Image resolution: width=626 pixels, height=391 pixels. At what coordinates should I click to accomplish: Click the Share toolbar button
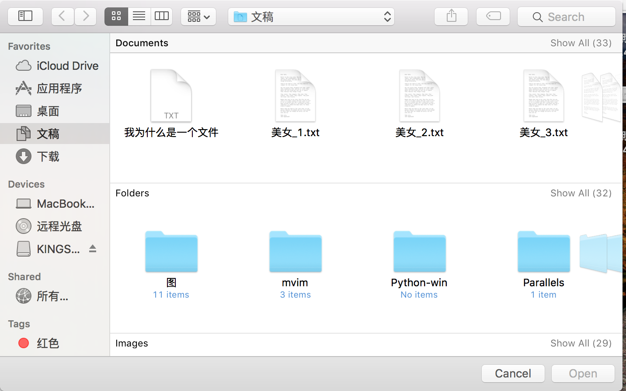tap(451, 17)
